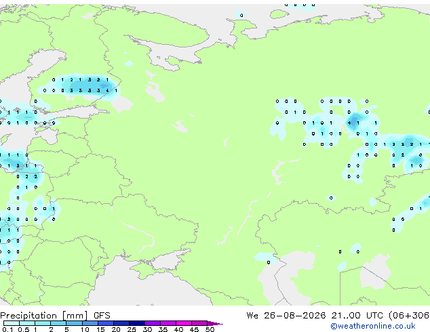Click the 40 mm magenta legend box
The width and height of the screenshot is (430, 332).
[x=184, y=323]
